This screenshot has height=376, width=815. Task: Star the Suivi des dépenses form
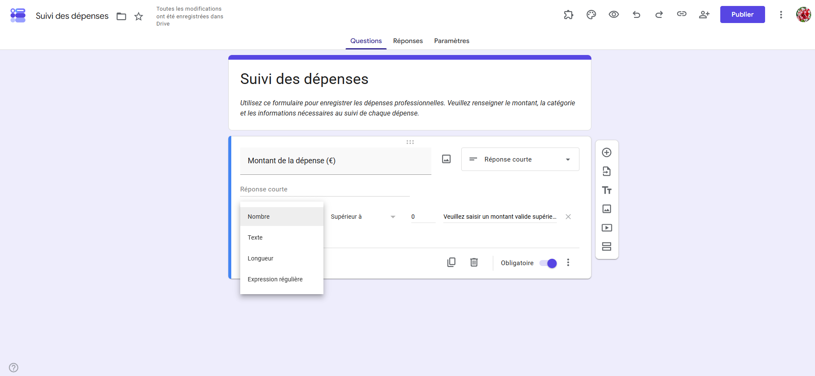pyautogui.click(x=139, y=16)
